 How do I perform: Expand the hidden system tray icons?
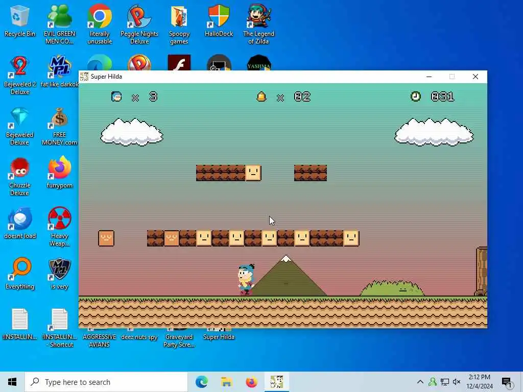coord(420,382)
